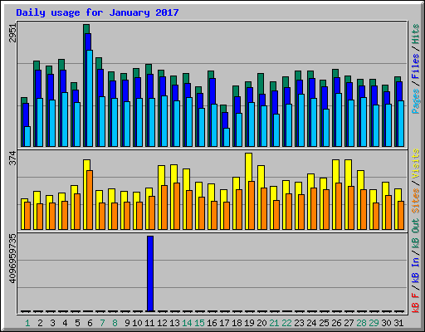Image resolution: width=425 pixels, height=332 pixels.
Task: Click the tall blue kB In bar for day 11
Action: click(150, 274)
